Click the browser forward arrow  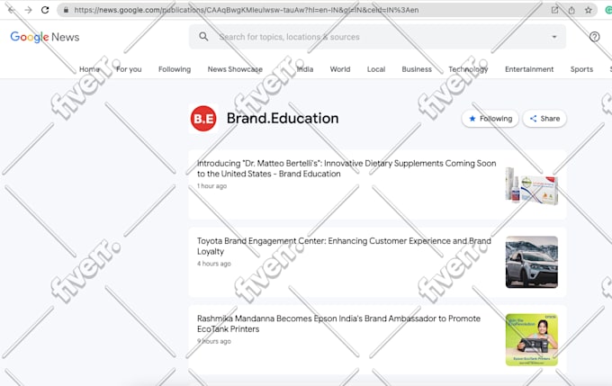tap(28, 10)
